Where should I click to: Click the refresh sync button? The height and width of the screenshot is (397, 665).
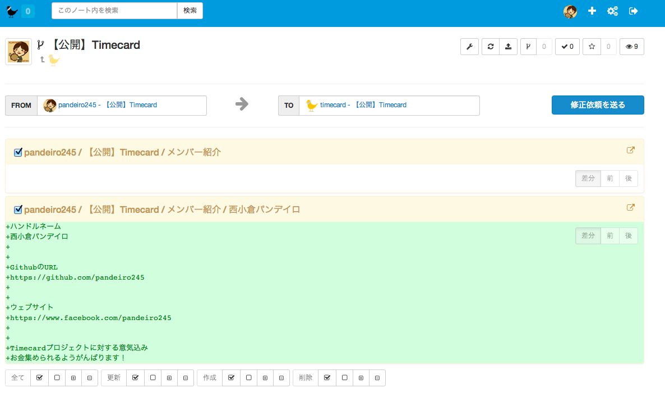[x=491, y=47]
